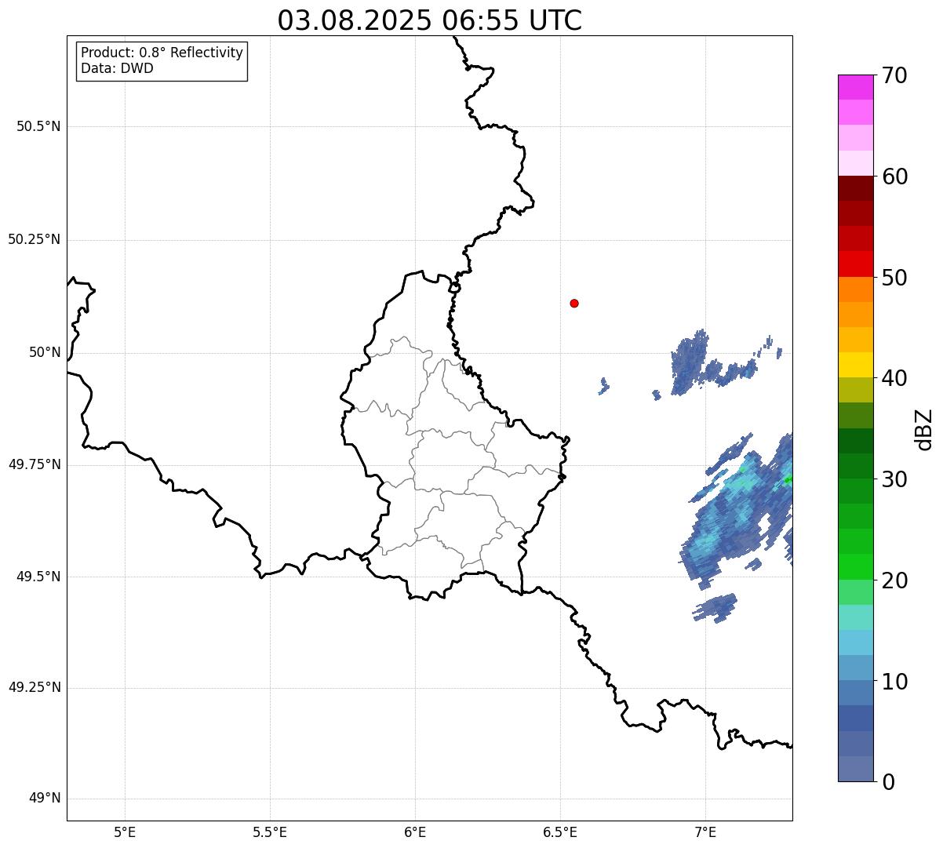Click the '50.25°N' latitude label
Image resolution: width=943 pixels, height=848 pixels.
coord(34,239)
